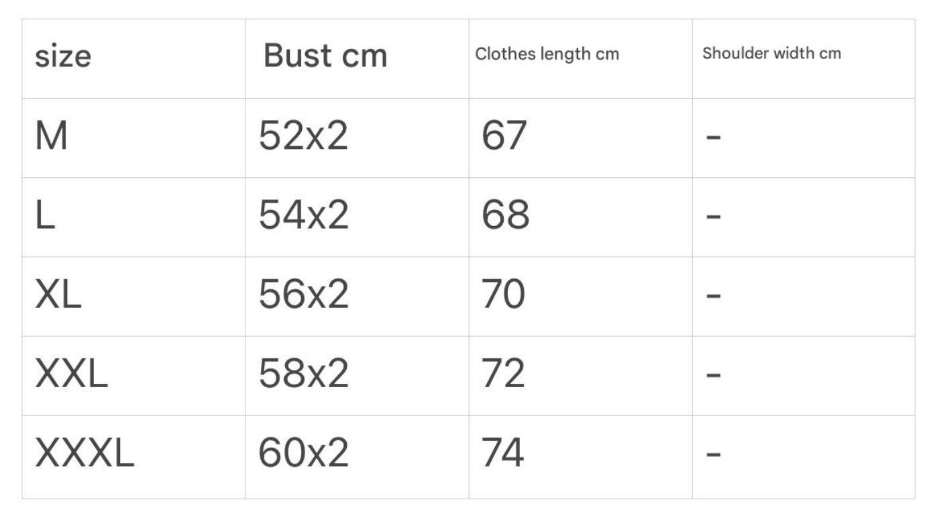Click the "Clothes length cm" header
The height and width of the screenshot is (514, 927).
point(547,54)
